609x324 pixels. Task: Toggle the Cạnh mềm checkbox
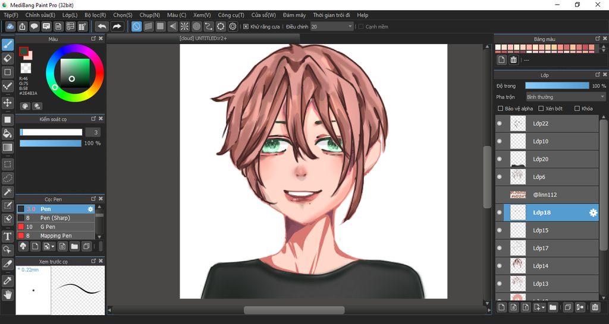(x=361, y=26)
